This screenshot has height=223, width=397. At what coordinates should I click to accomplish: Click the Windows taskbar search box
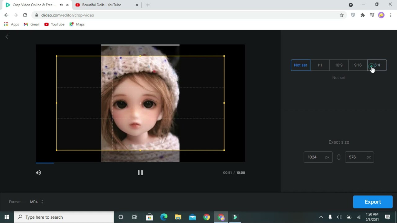[64, 217]
